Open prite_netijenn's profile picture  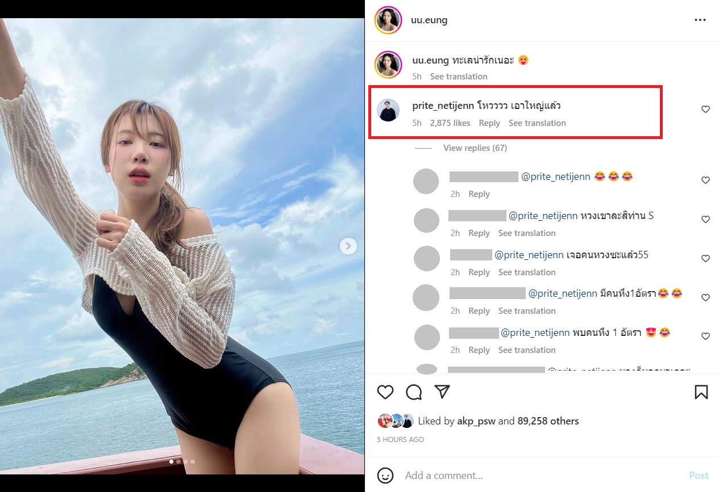389,110
